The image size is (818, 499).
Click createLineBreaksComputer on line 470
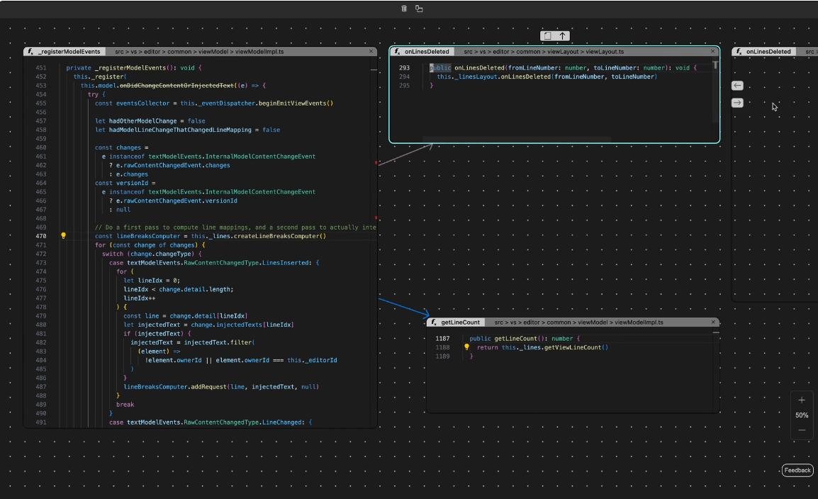tap(278, 236)
